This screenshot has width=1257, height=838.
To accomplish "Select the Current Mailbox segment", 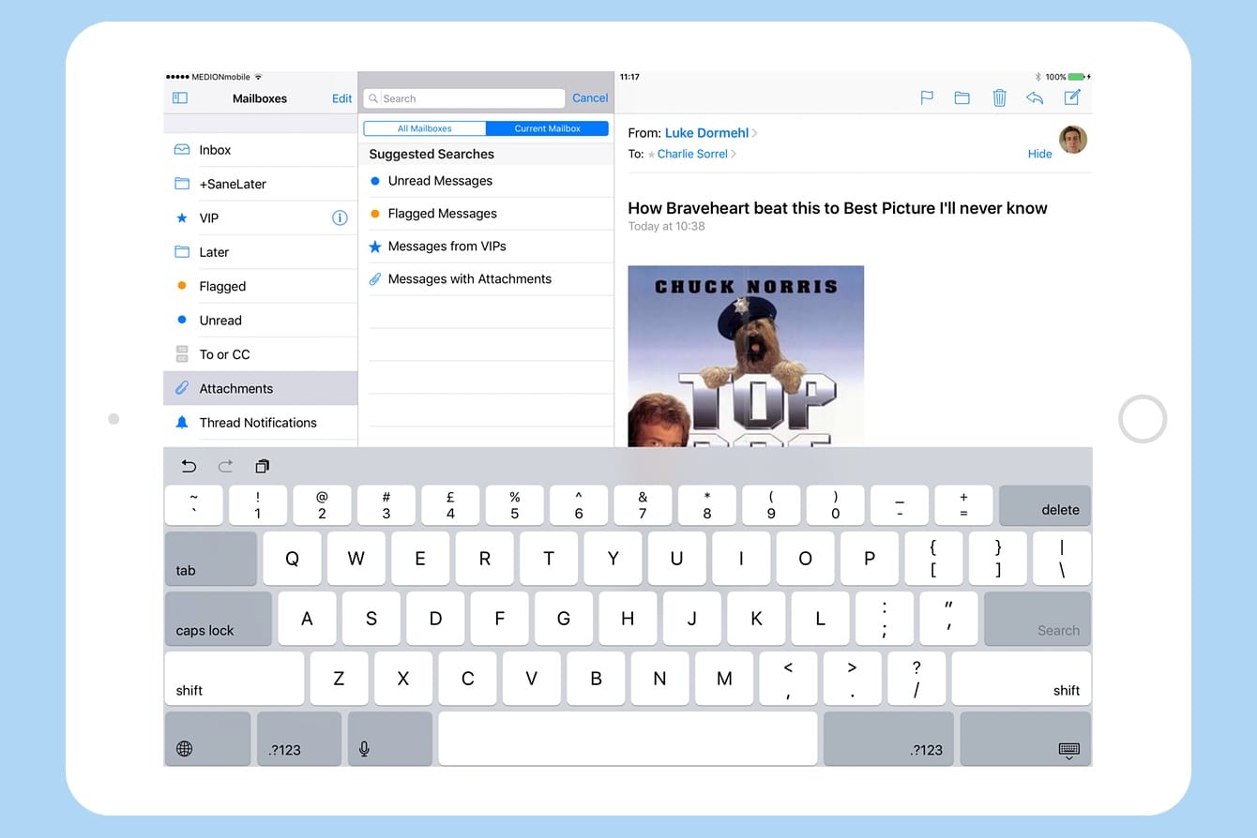I will pos(547,128).
